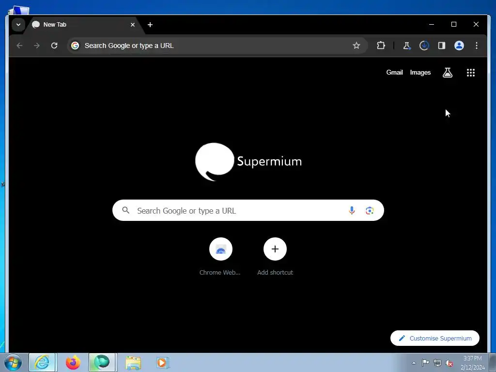Open Windows Media Player from taskbar

(x=162, y=362)
